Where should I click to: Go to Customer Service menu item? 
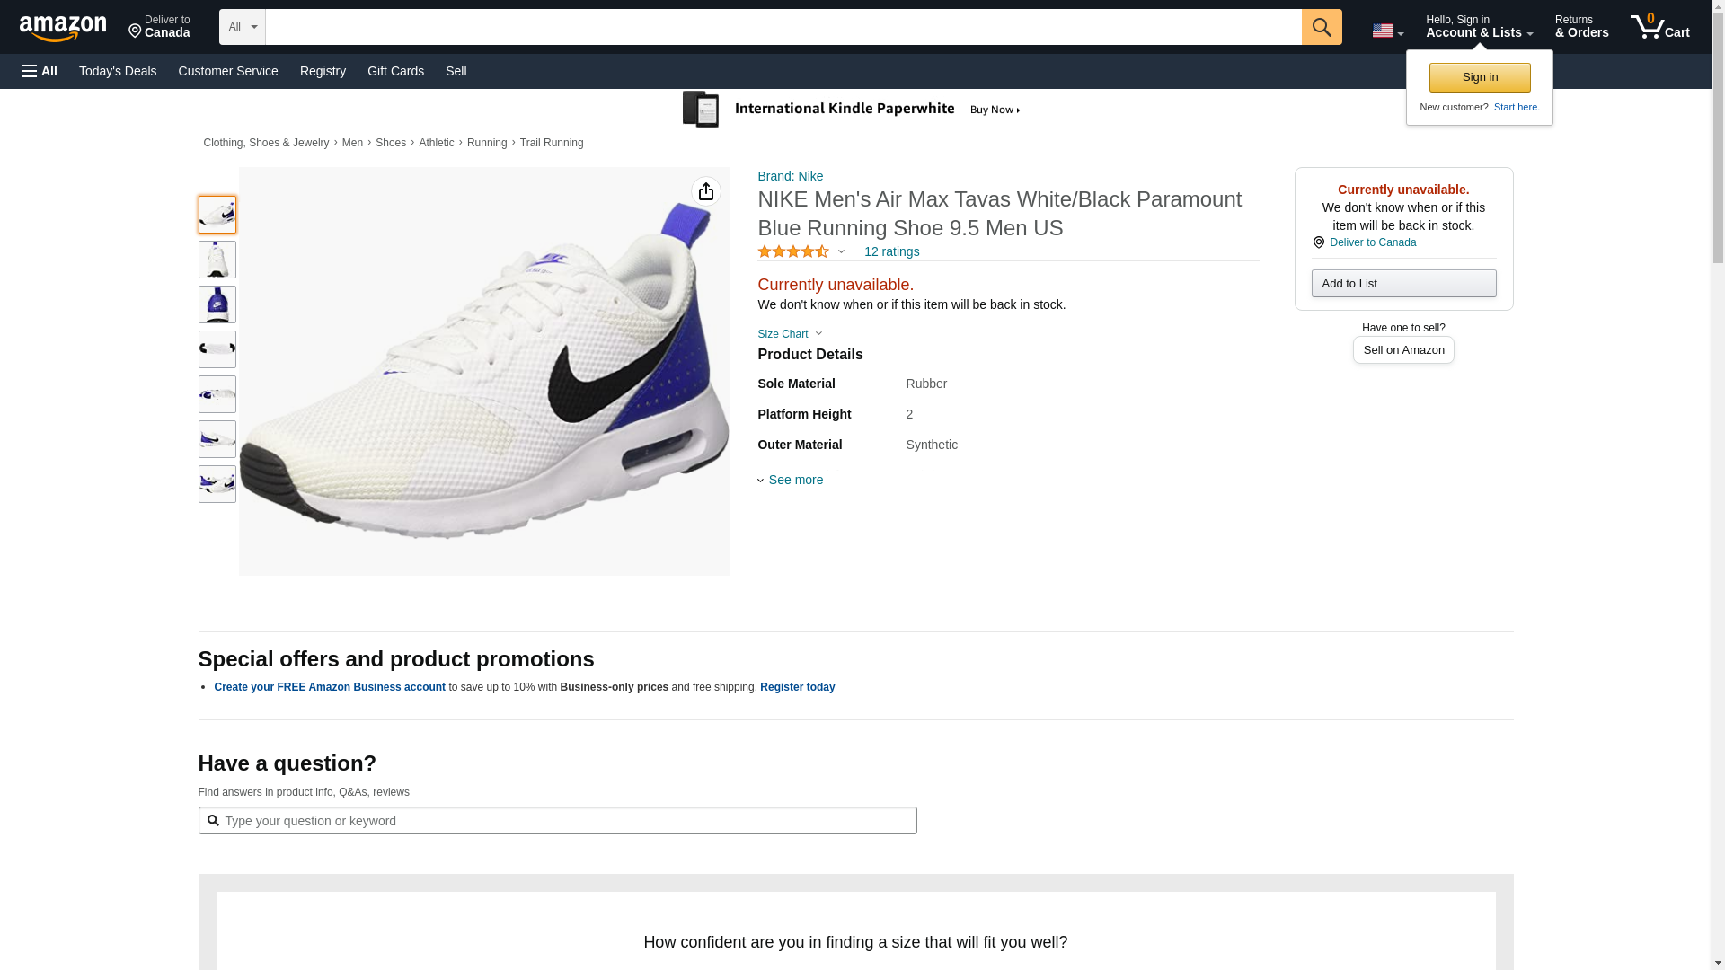coord(228,71)
